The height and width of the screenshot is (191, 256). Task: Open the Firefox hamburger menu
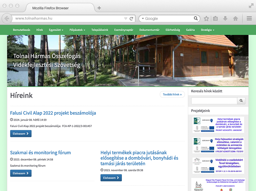pyautogui.click(x=249, y=19)
